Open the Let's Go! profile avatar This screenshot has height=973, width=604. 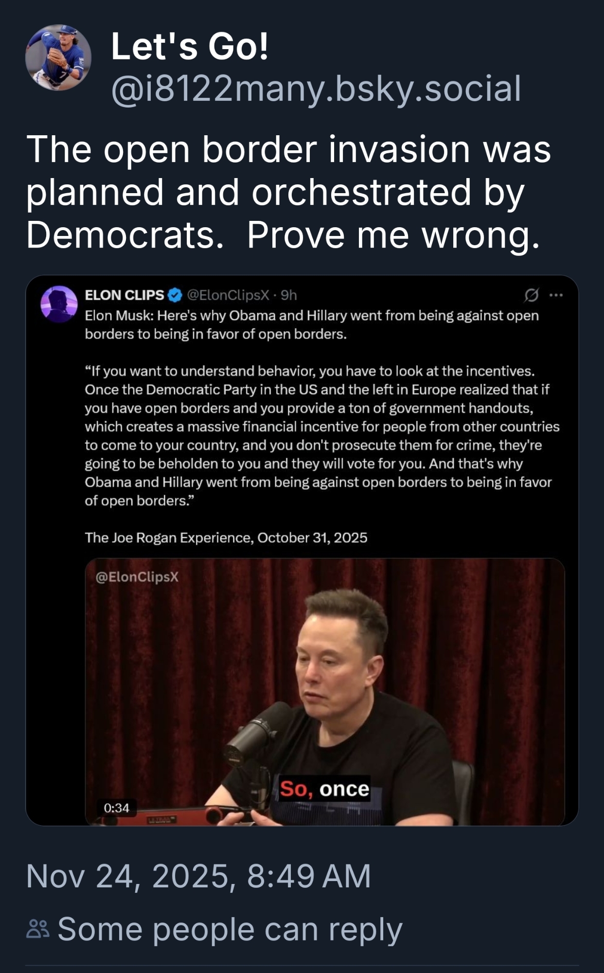pyautogui.click(x=58, y=57)
